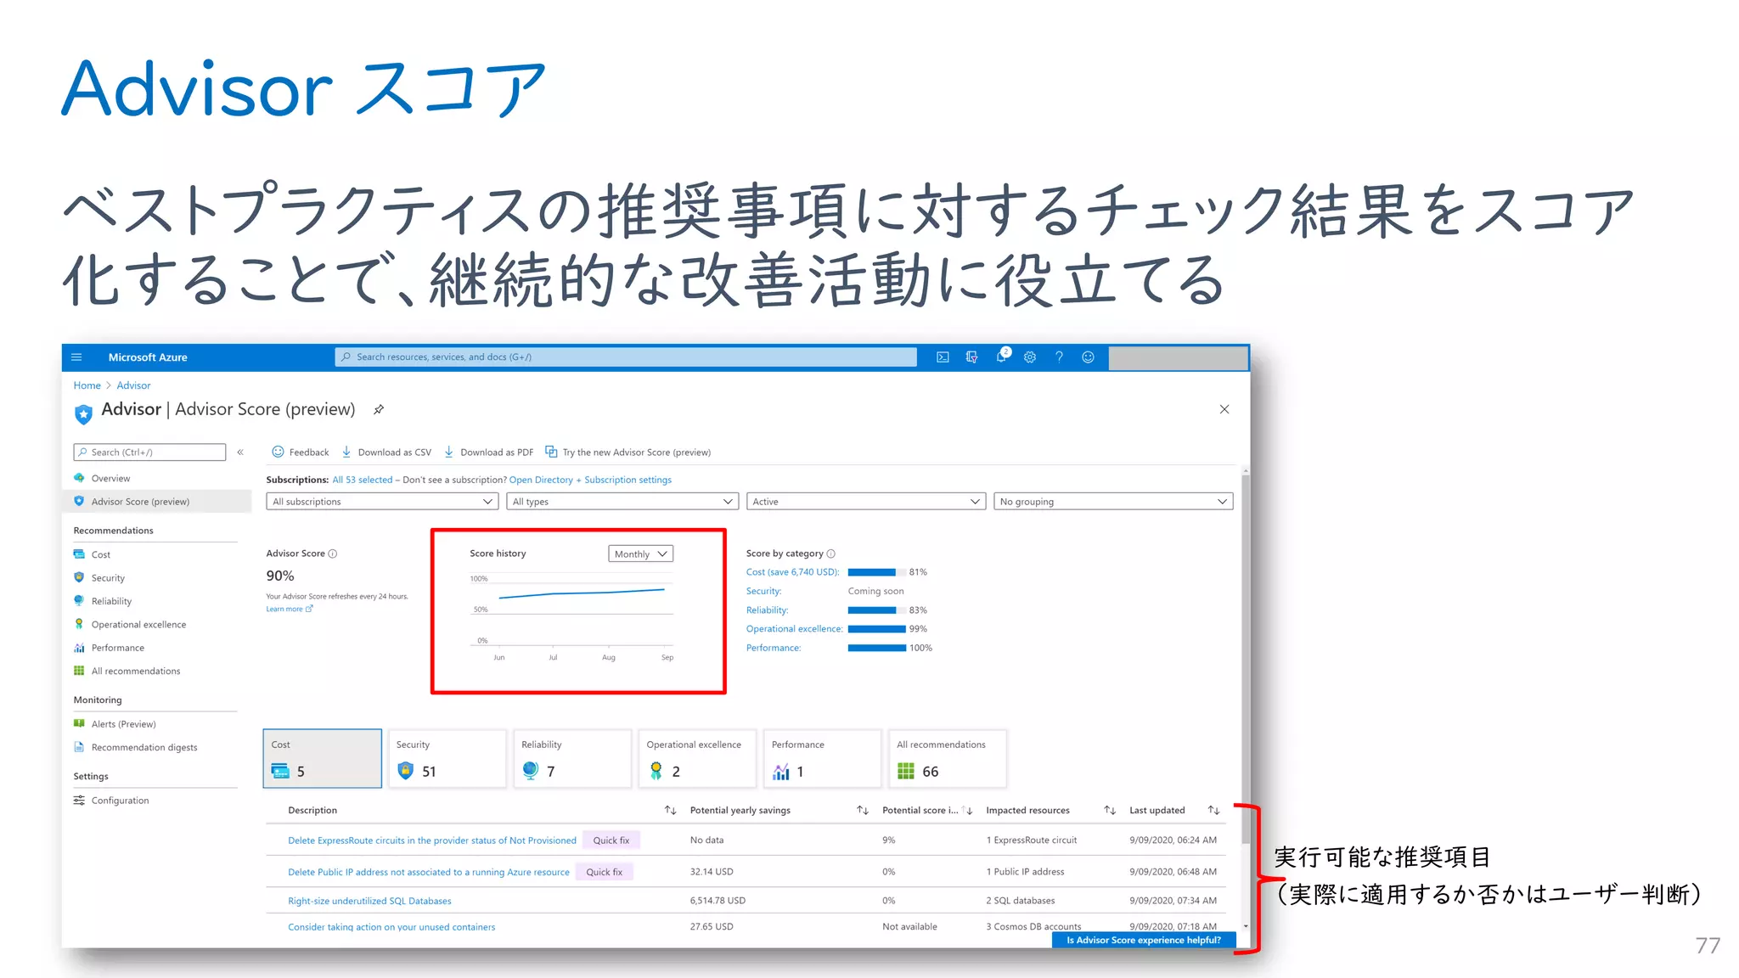Open info tooltip for Score by category
This screenshot has width=1739, height=978.
pyautogui.click(x=831, y=554)
